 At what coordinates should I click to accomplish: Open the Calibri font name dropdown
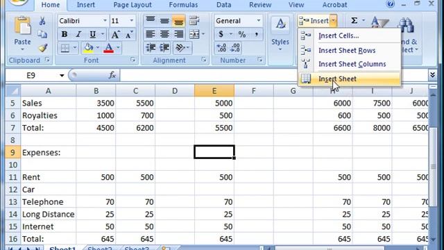click(x=105, y=21)
